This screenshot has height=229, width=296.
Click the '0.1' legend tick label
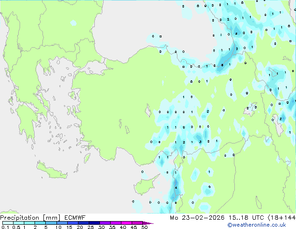click(5, 227)
